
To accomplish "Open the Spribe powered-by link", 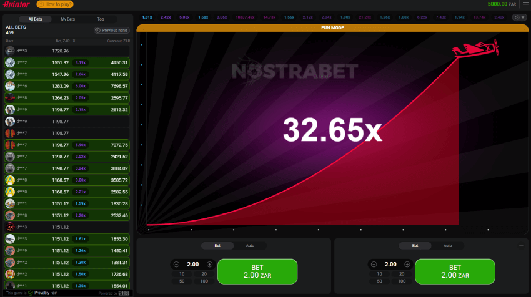I will click(124, 293).
